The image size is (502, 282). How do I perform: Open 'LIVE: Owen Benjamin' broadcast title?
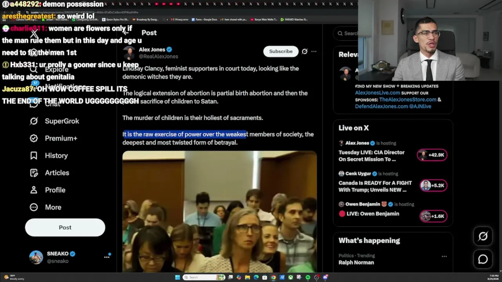point(373,213)
